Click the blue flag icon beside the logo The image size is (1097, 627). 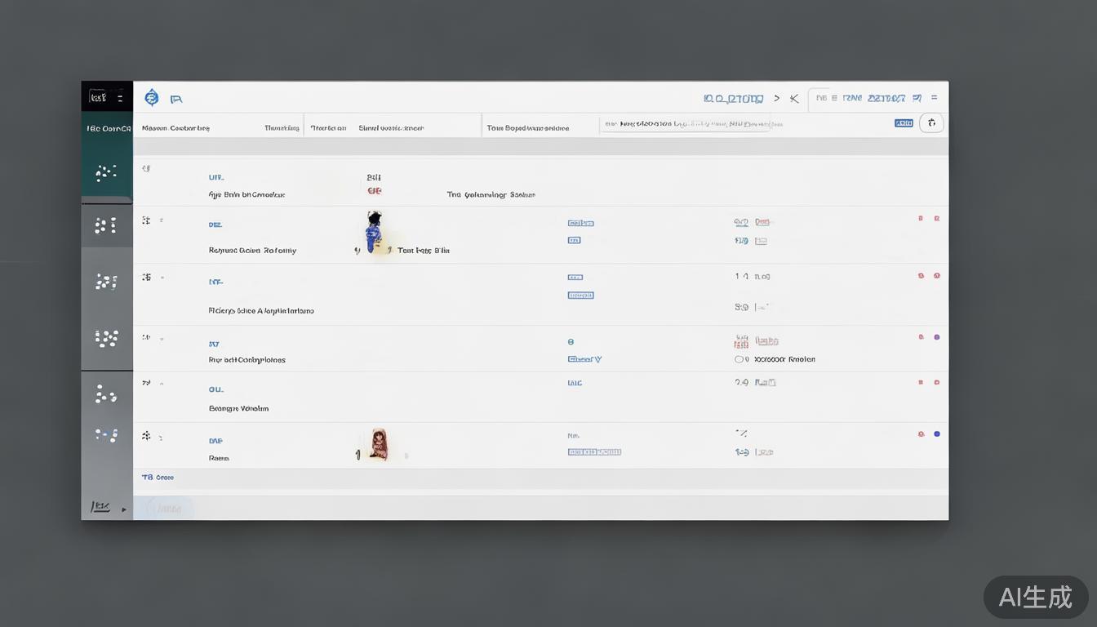point(175,99)
